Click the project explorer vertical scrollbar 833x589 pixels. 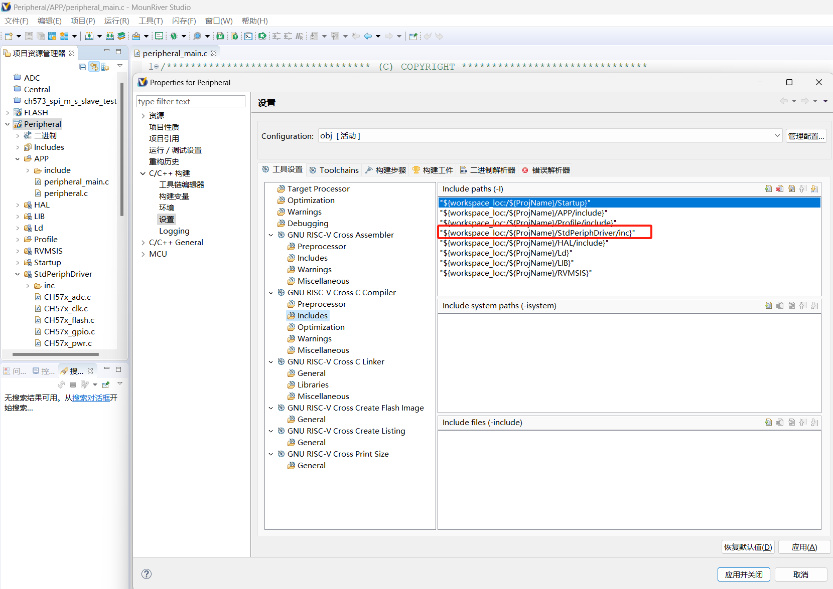pos(122,150)
